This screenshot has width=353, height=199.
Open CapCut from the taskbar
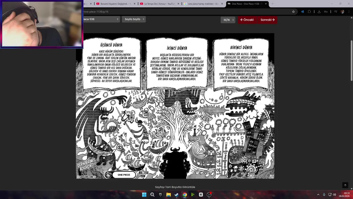(x=201, y=195)
